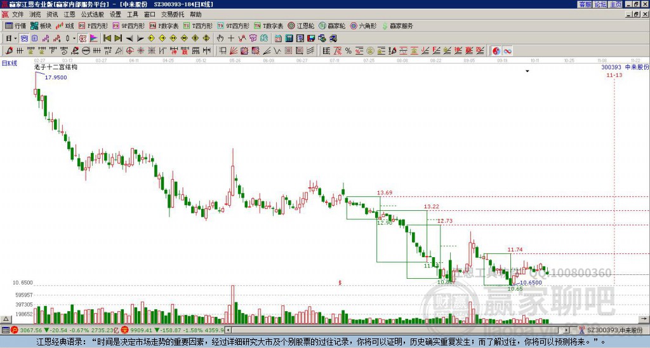Viewport: 650px width, 348px height.
Task: Click the infinity symbol icon
Action: [x=507, y=51]
